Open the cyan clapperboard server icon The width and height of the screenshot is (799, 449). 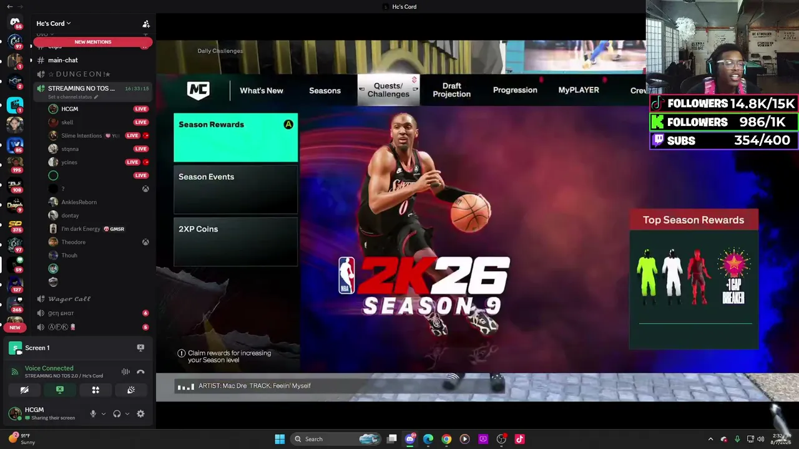pyautogui.click(x=15, y=104)
